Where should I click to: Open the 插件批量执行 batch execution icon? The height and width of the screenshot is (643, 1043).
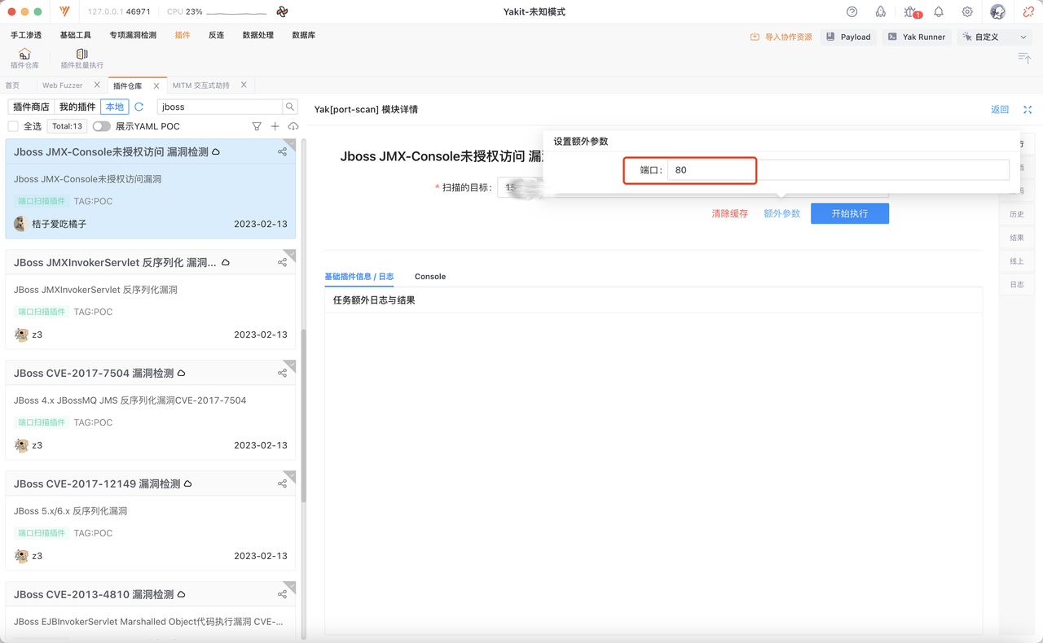coord(81,59)
